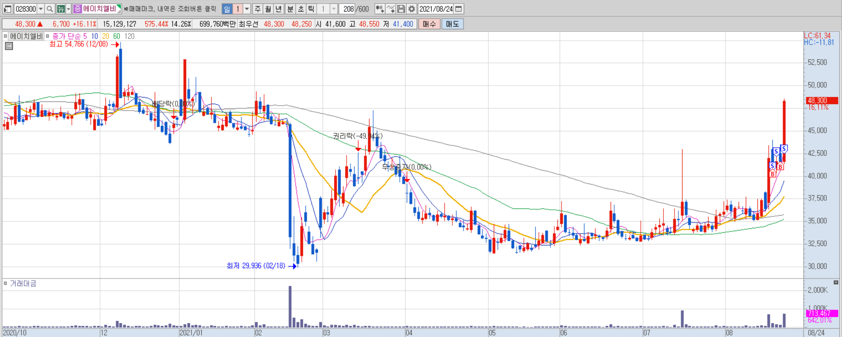The width and height of the screenshot is (842, 337).
Task: Switch chart to 월 monthly
Action: pyautogui.click(x=268, y=9)
